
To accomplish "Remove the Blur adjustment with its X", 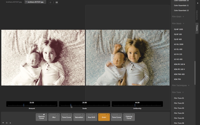I will (x=49, y=114).
